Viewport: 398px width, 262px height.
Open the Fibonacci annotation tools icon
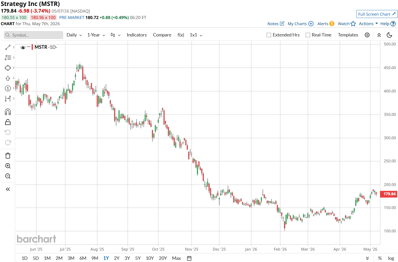8,57
